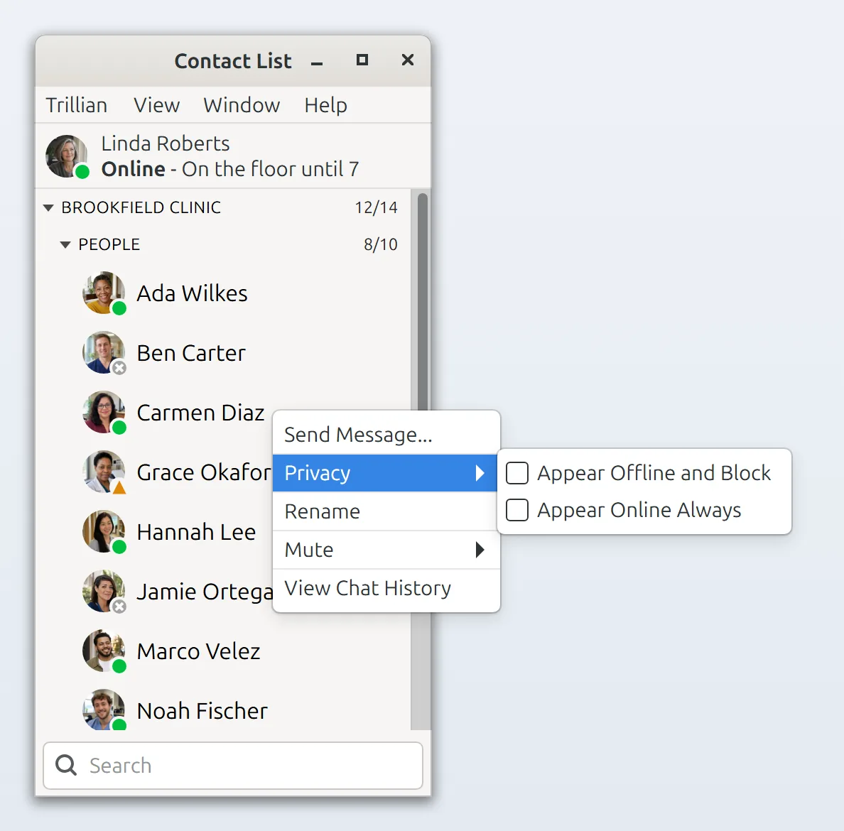Viewport: 844px width, 831px height.
Task: Minimize the Contact List window
Action: [x=317, y=63]
